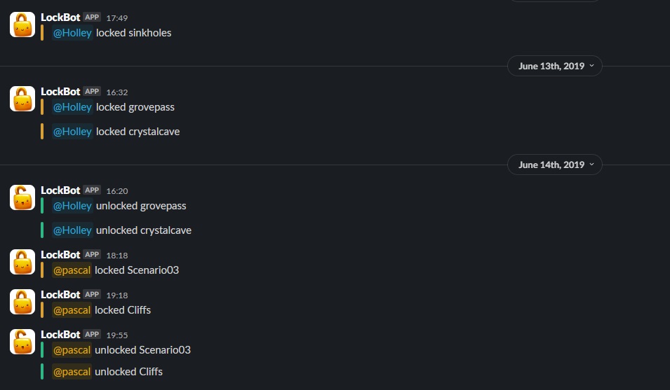This screenshot has height=390, width=670.
Task: Click the 19:55 message timestamp
Action: tap(117, 335)
